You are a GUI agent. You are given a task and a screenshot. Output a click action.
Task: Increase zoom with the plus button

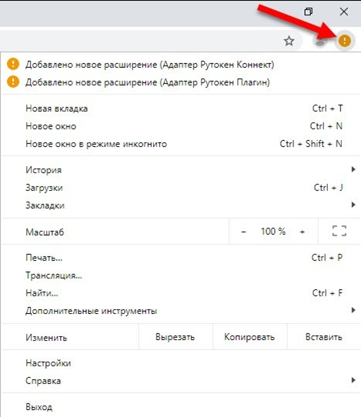pyautogui.click(x=303, y=232)
